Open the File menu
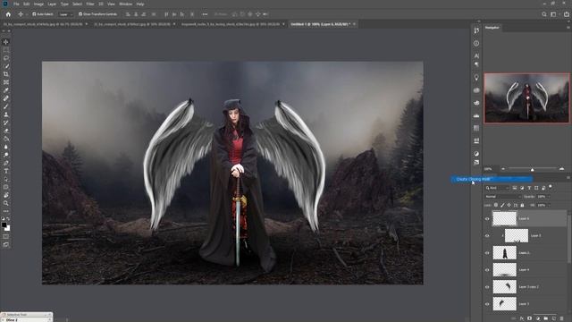The width and height of the screenshot is (572, 322). point(16,4)
